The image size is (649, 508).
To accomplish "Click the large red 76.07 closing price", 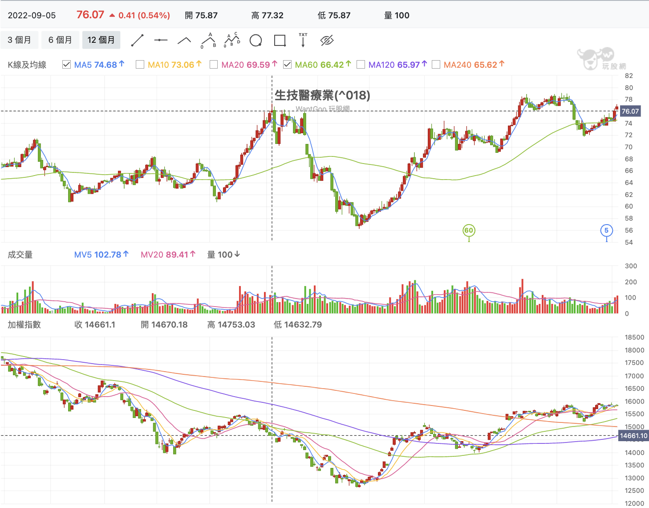I will pos(90,15).
